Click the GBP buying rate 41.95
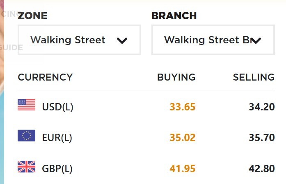 click(x=183, y=168)
